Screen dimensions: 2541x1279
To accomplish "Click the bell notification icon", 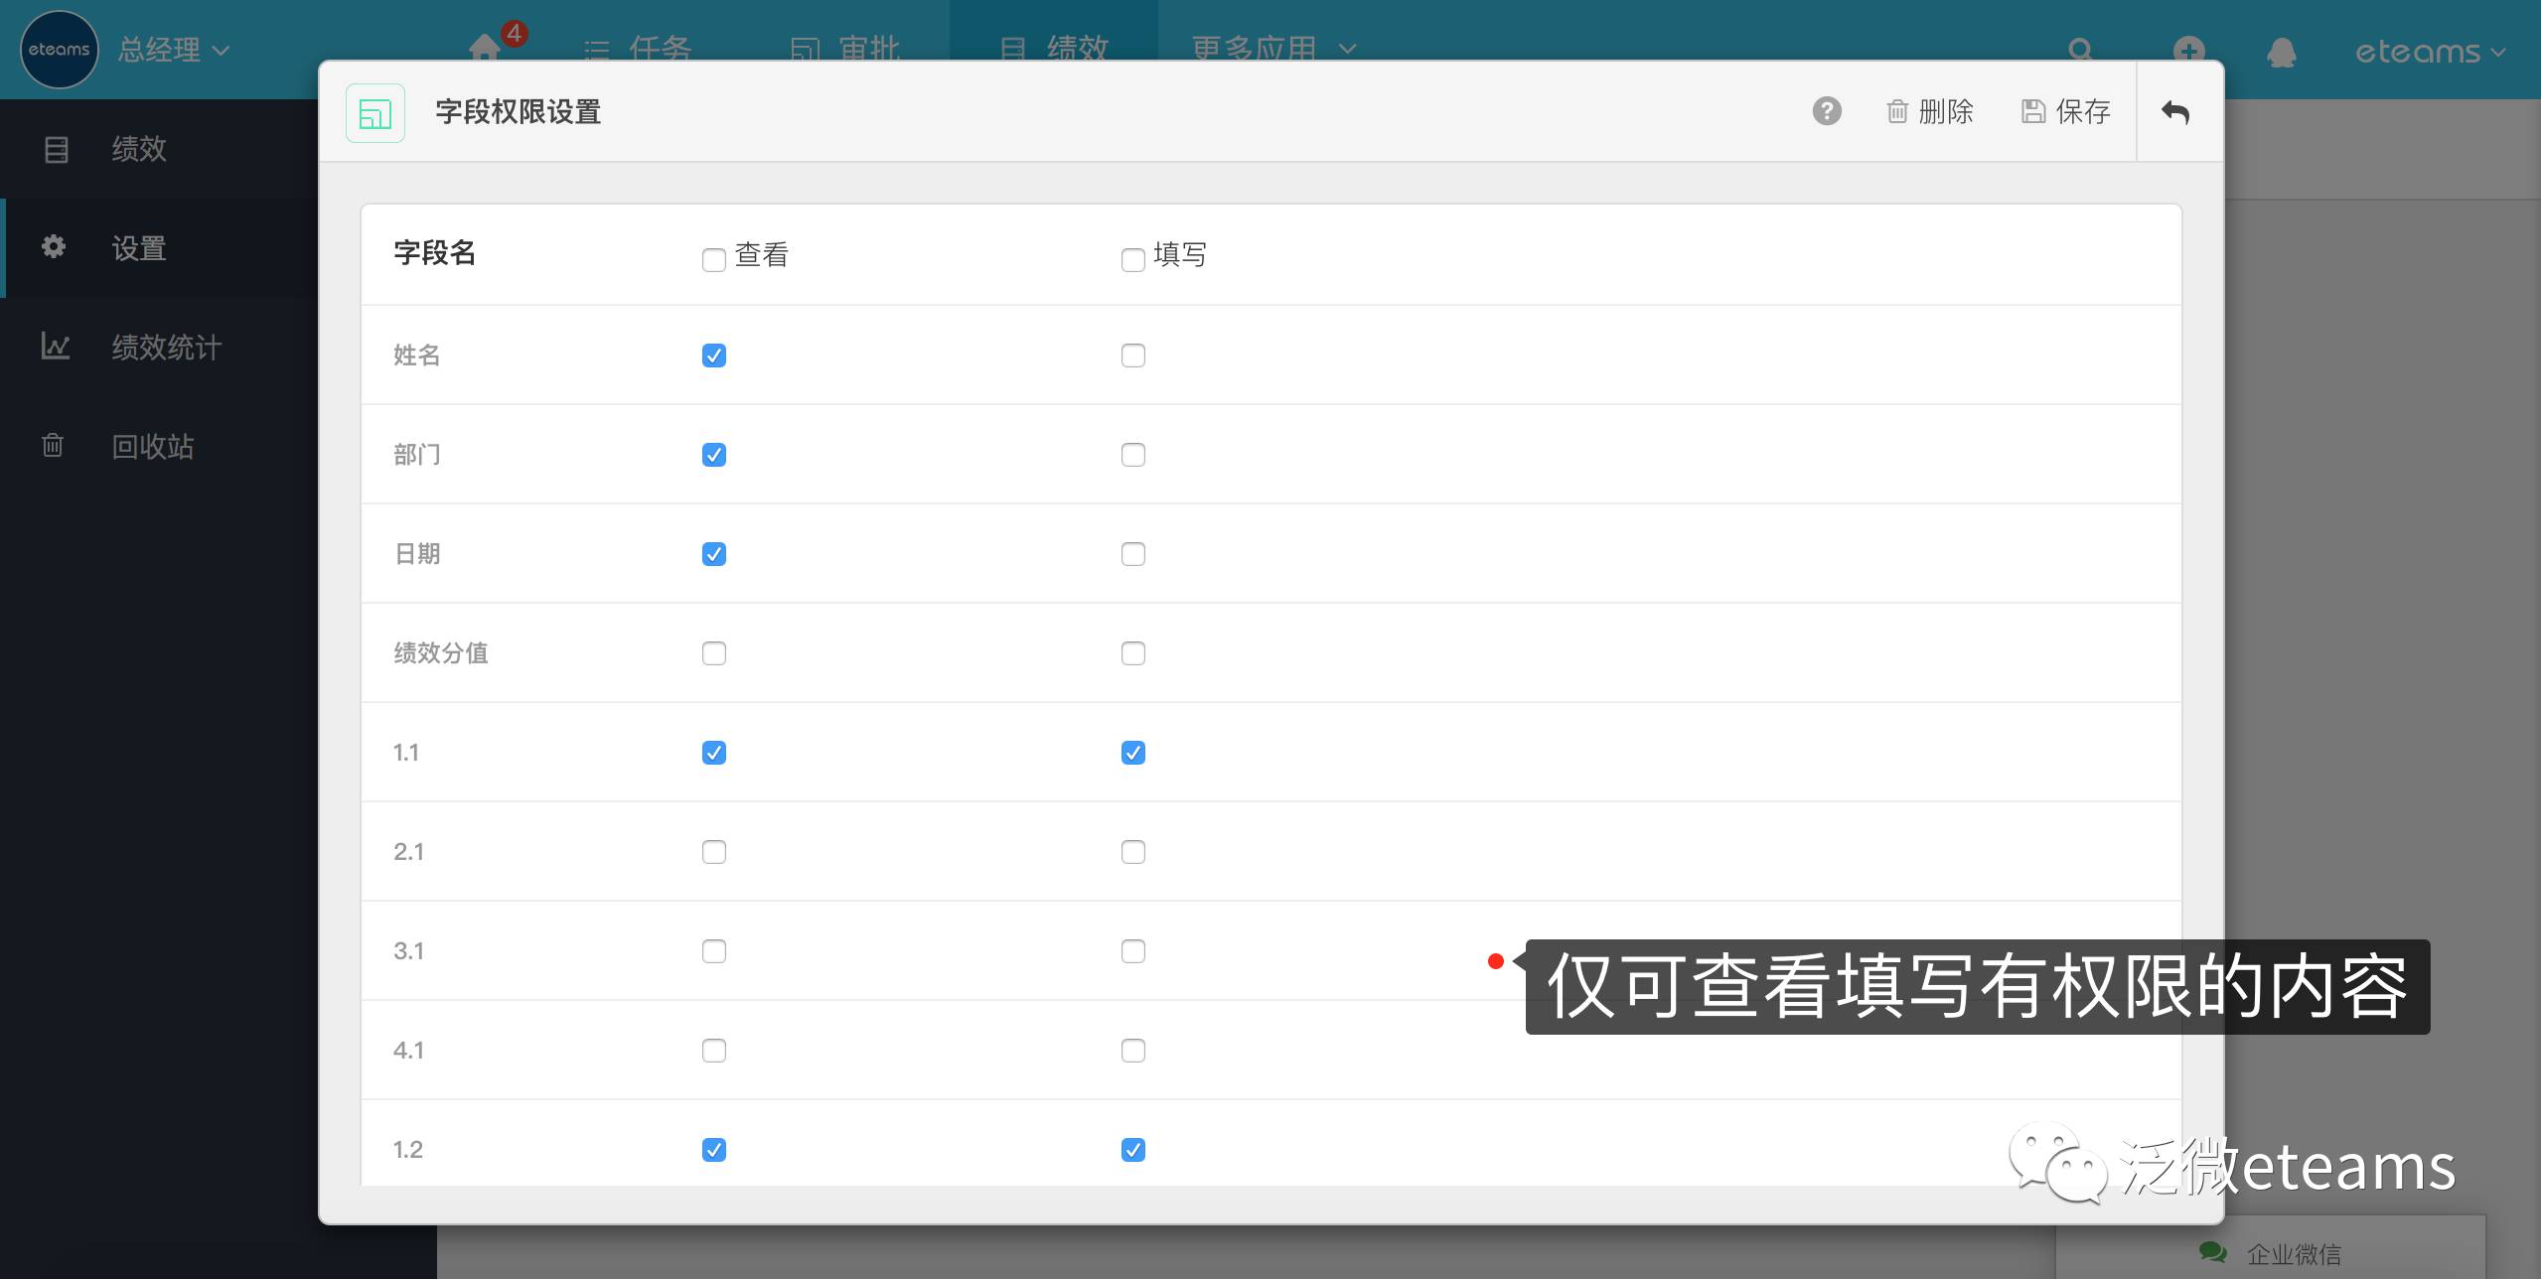I will tap(2281, 52).
